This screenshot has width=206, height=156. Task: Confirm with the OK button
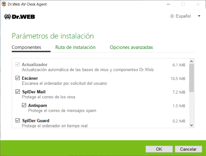pos(159,149)
